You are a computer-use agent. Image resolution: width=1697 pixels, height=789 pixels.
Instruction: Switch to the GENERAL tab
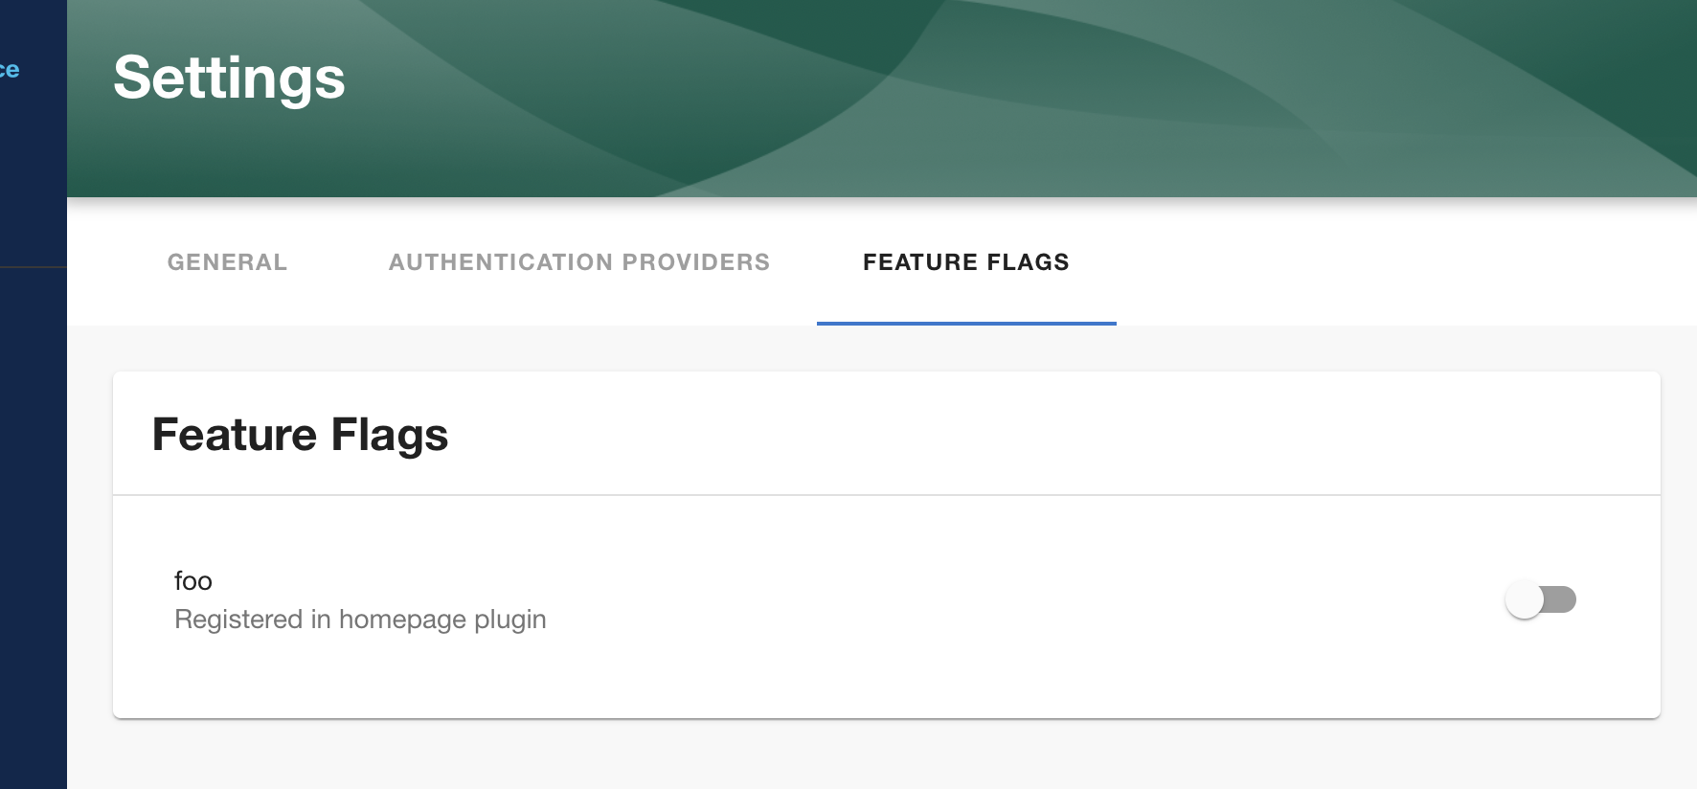[x=227, y=262]
